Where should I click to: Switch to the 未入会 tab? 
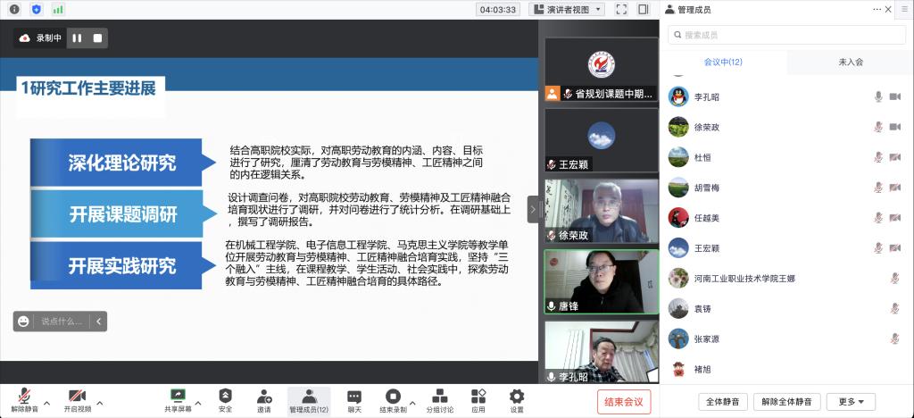tap(850, 62)
